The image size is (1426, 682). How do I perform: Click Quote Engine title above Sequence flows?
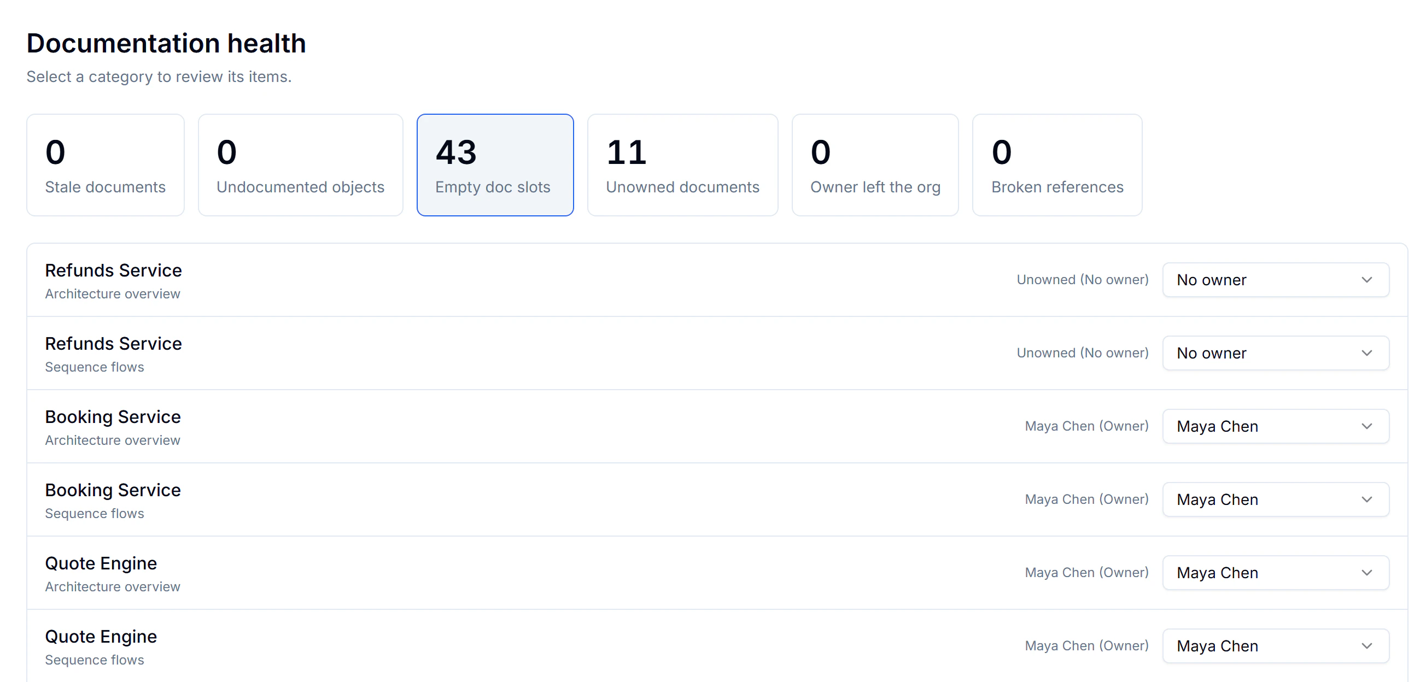click(x=101, y=637)
